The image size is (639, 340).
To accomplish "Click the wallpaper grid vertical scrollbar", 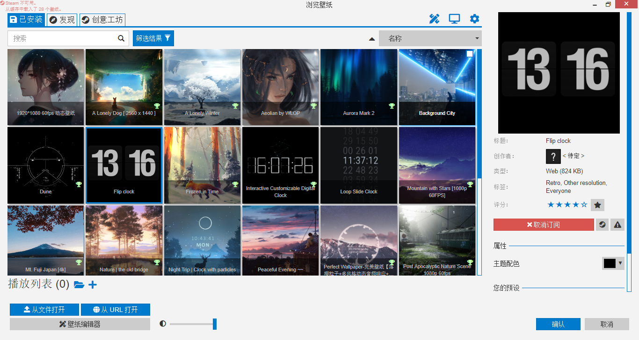I will pos(479,113).
